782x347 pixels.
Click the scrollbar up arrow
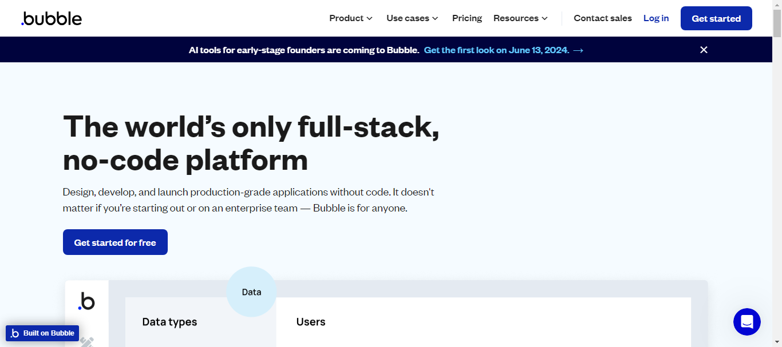[777, 5]
